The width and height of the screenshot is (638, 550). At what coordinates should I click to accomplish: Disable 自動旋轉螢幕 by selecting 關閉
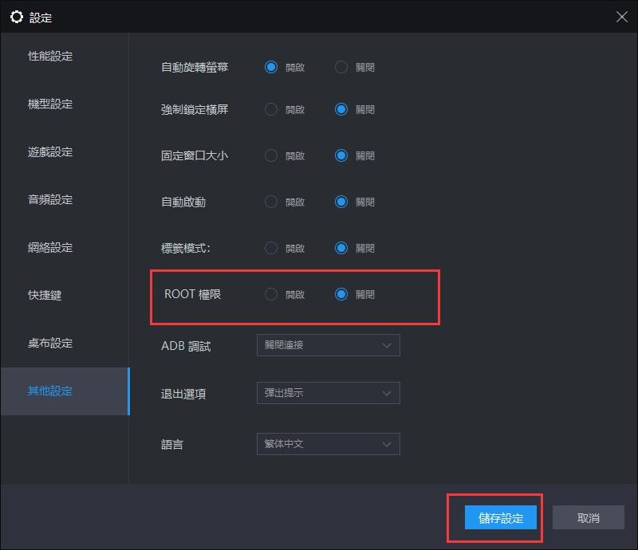[x=341, y=68]
